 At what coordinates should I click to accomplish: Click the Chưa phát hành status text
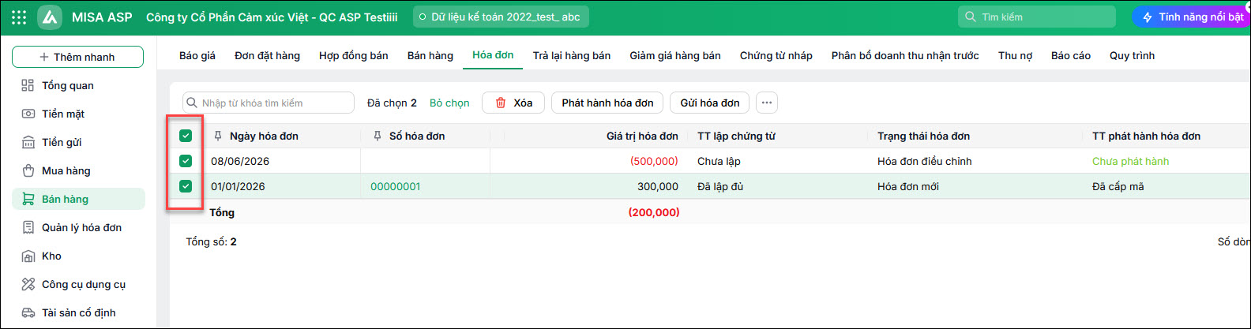click(1130, 161)
